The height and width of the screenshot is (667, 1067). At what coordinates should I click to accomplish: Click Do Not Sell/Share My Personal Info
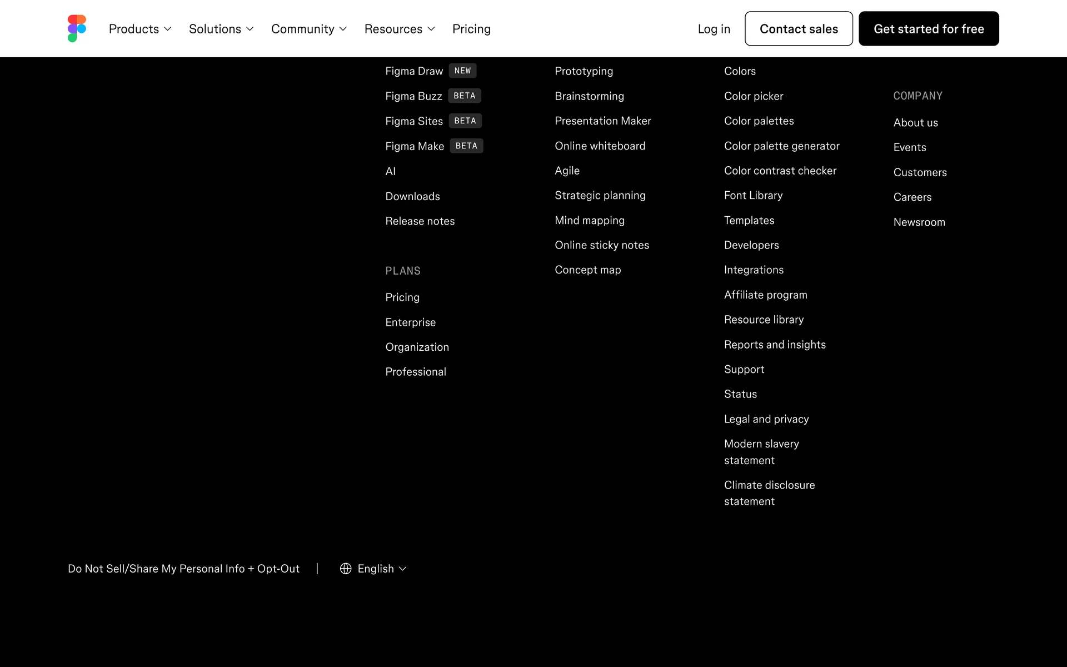pos(183,569)
